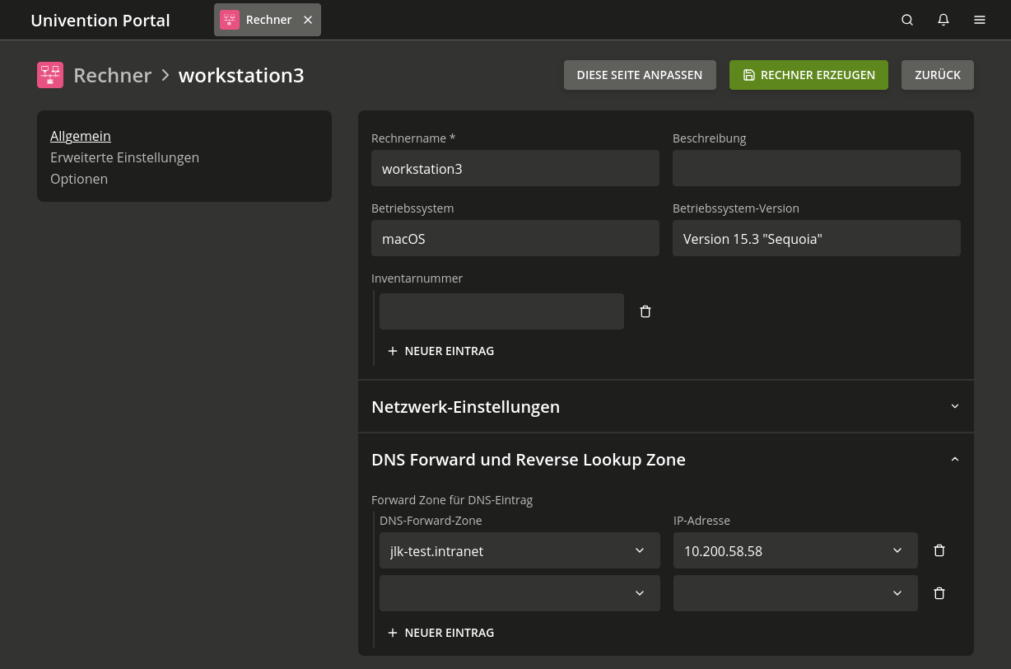Click the Rechner module icon beside breadcrumb
The width and height of the screenshot is (1011, 669).
click(50, 75)
